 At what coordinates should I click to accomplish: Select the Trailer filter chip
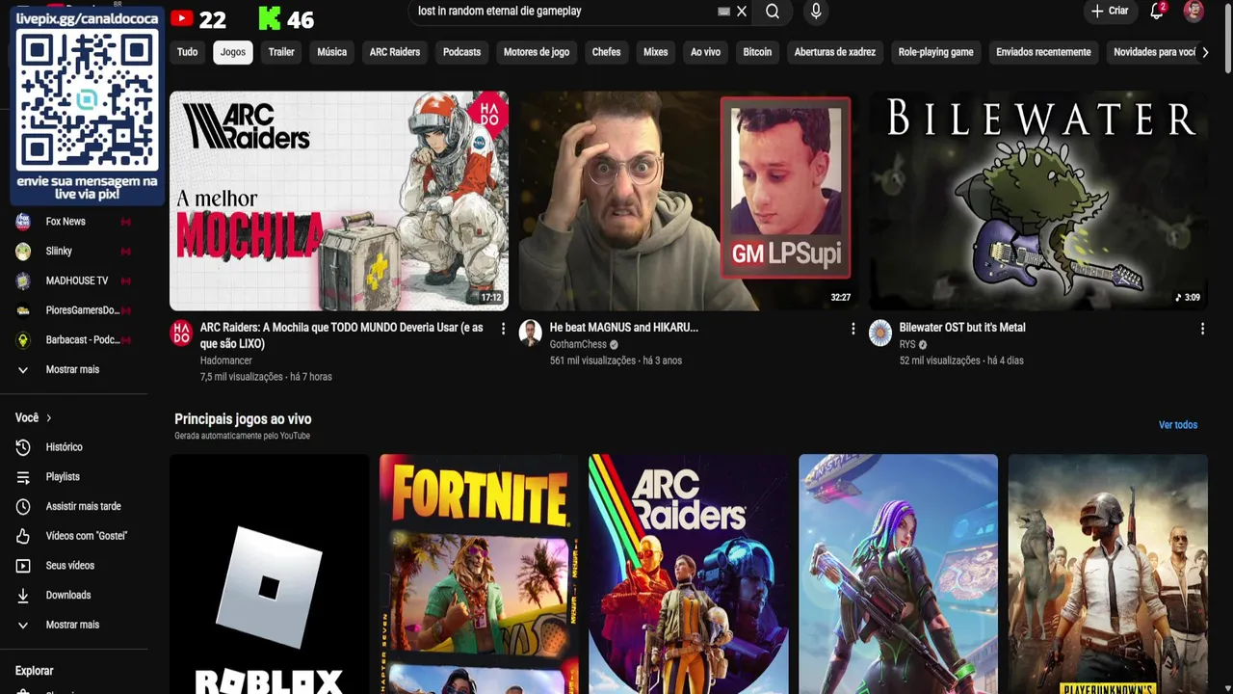[281, 52]
